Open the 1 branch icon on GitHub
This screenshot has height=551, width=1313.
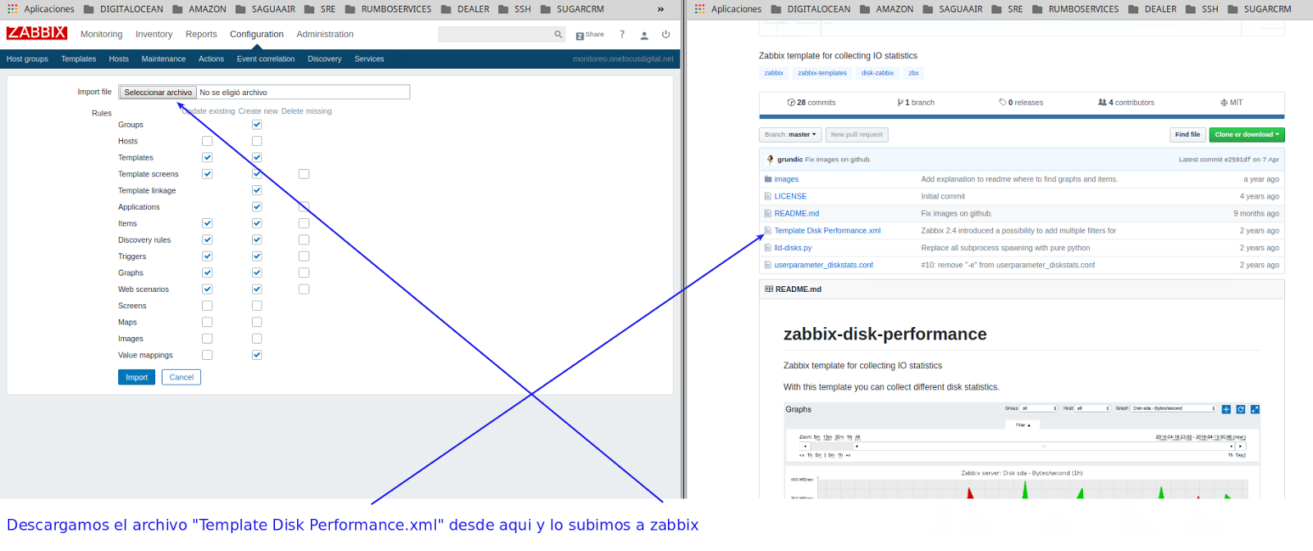tap(900, 102)
